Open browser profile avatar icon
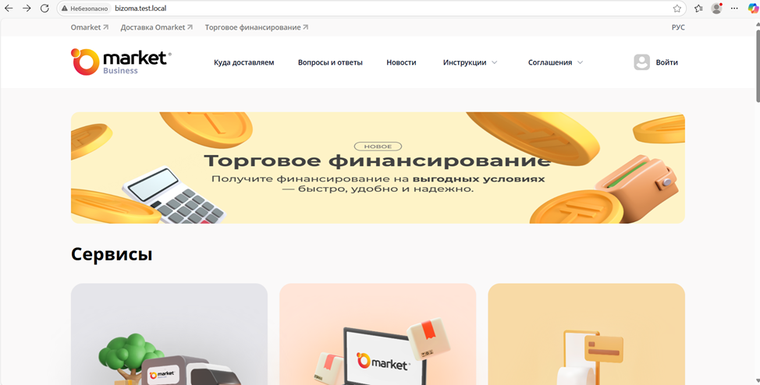 [x=716, y=9]
